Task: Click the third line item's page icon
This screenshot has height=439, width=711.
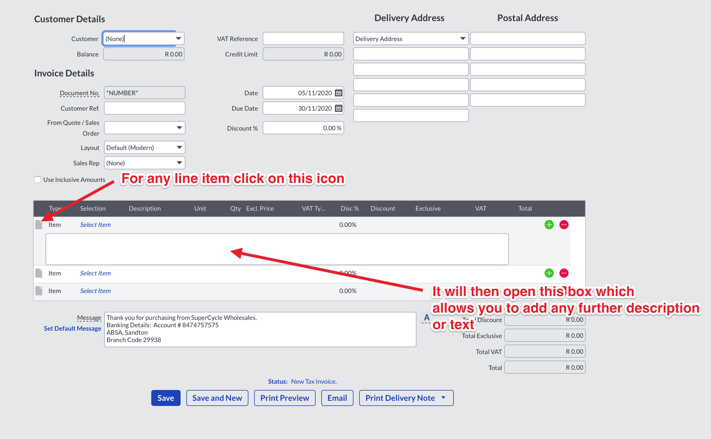Action: click(38, 291)
